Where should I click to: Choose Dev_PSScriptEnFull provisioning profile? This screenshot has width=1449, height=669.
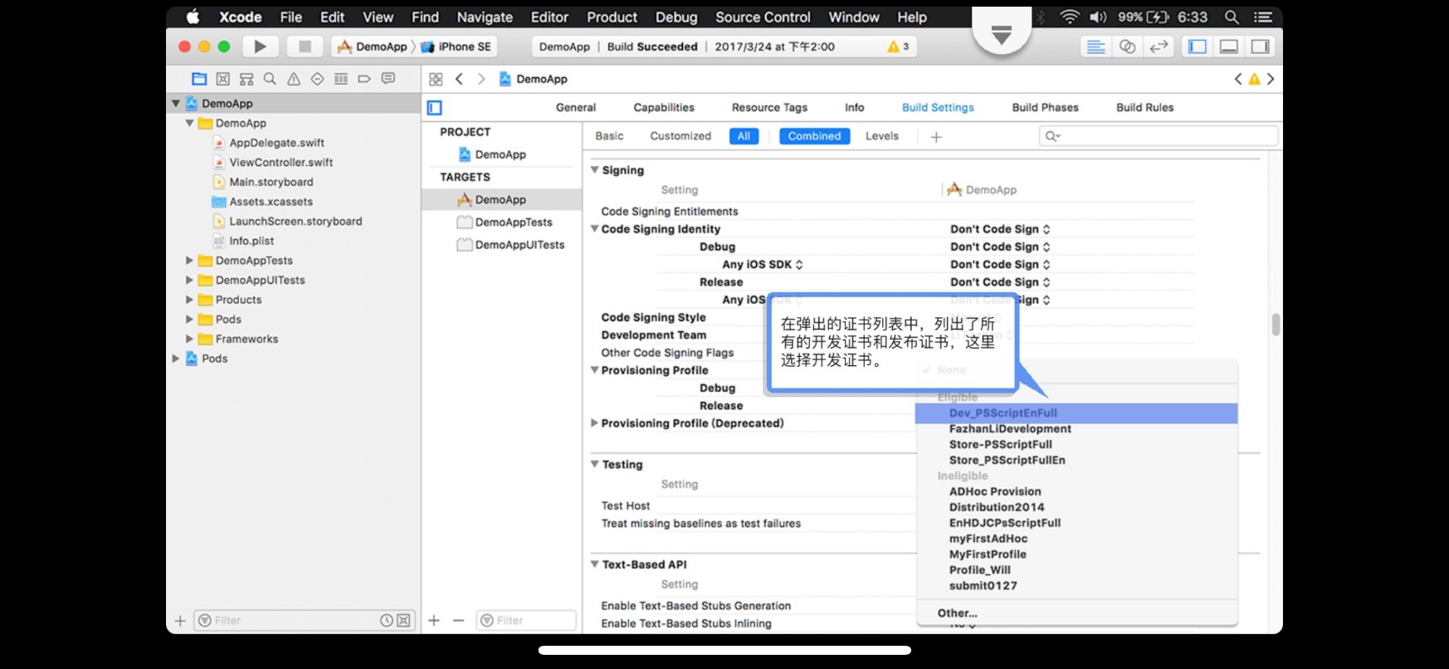(x=1076, y=413)
